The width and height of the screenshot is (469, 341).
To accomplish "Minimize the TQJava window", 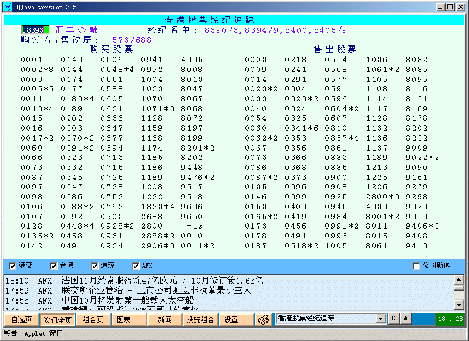I will (x=440, y=7).
